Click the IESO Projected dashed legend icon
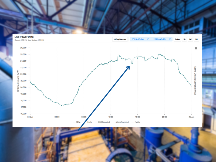Image resolution: width=216 pixels, height=162 pixels. tap(96, 122)
